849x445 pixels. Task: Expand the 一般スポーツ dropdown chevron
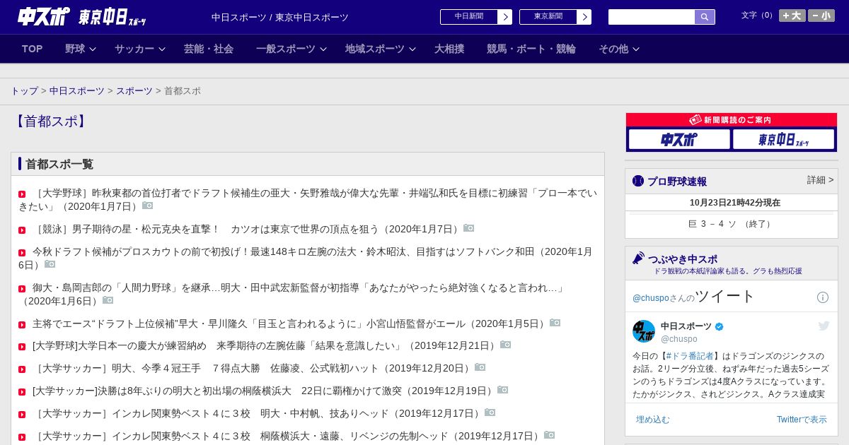pyautogui.click(x=323, y=49)
